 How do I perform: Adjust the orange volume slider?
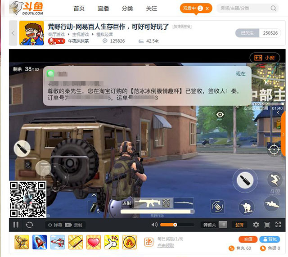175,225
